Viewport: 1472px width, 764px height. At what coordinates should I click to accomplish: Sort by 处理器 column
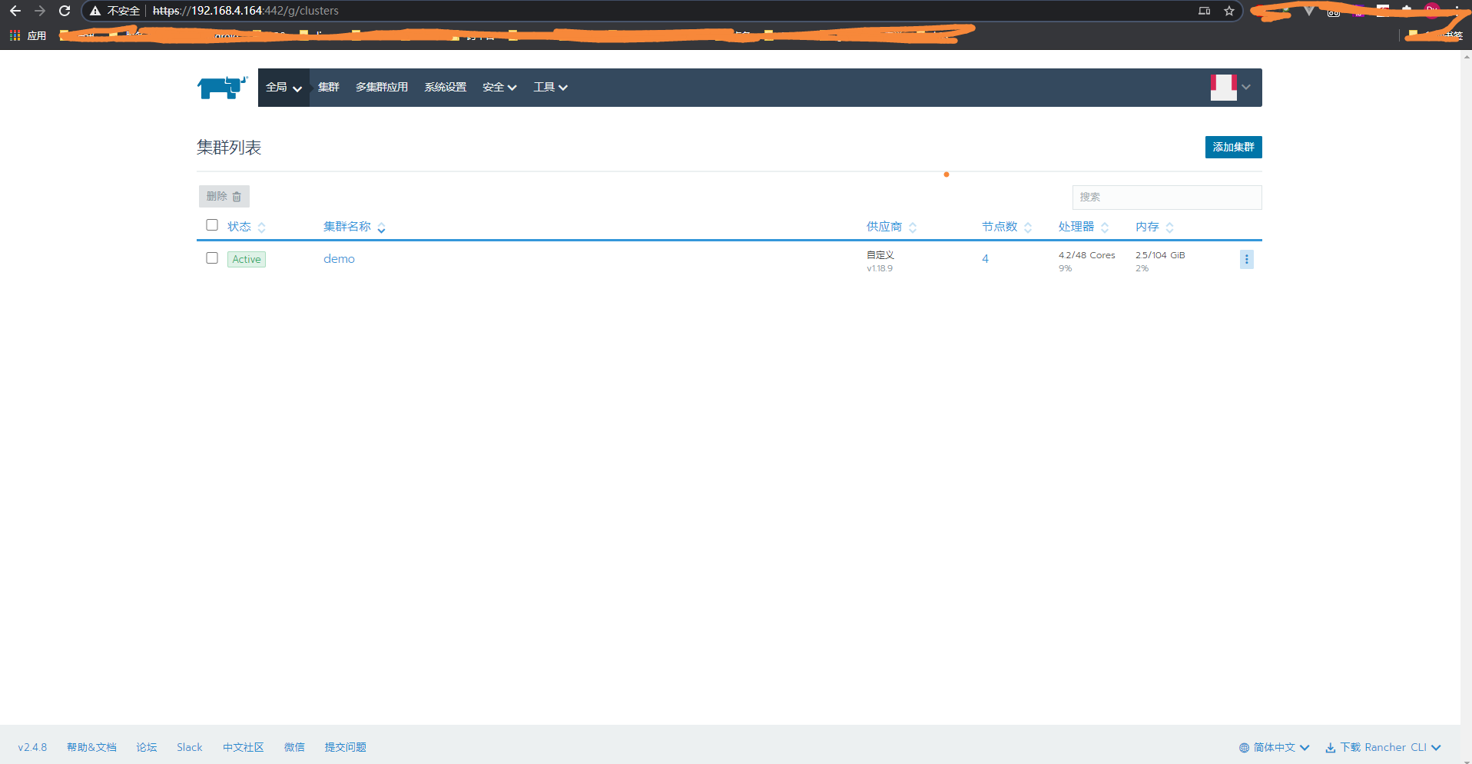pyautogui.click(x=1083, y=227)
